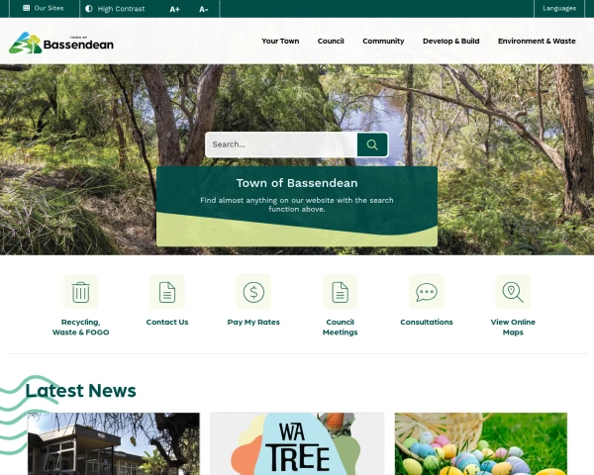This screenshot has height=475, width=594.
Task: Toggle High Contrast mode
Action: click(115, 9)
